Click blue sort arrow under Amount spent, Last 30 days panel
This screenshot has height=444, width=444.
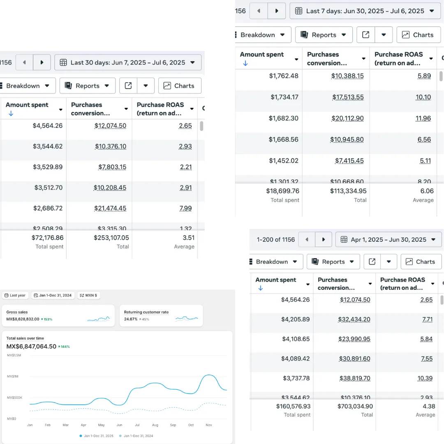(x=11, y=113)
